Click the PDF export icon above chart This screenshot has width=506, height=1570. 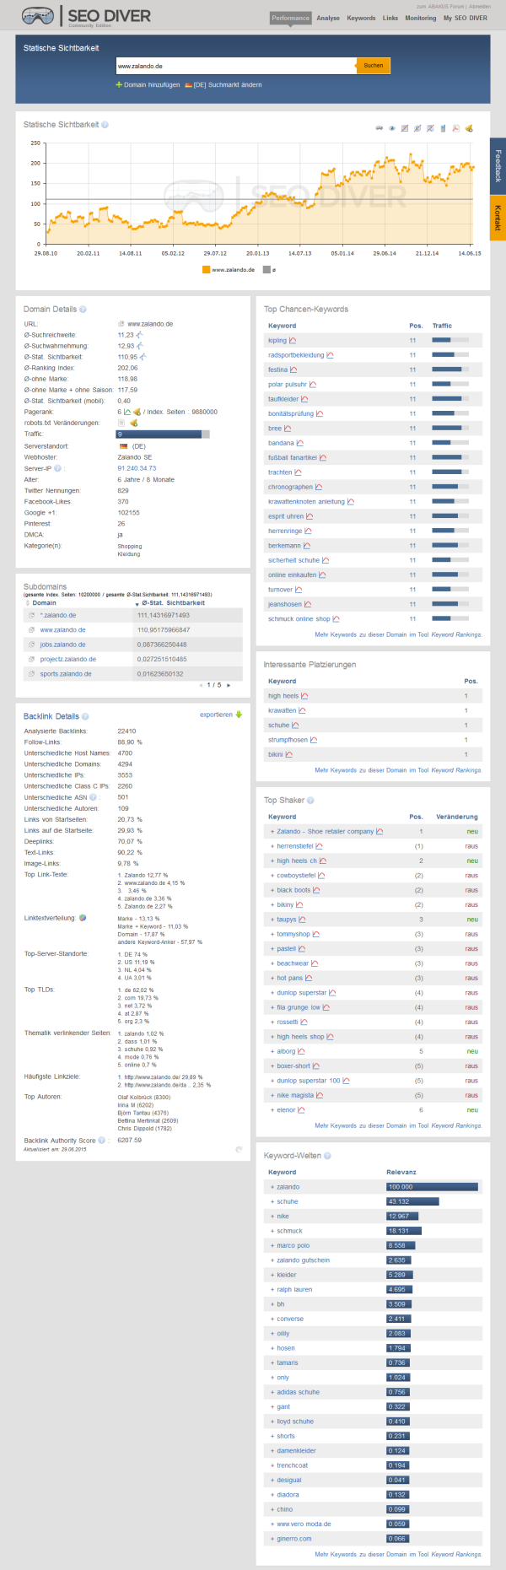(455, 128)
